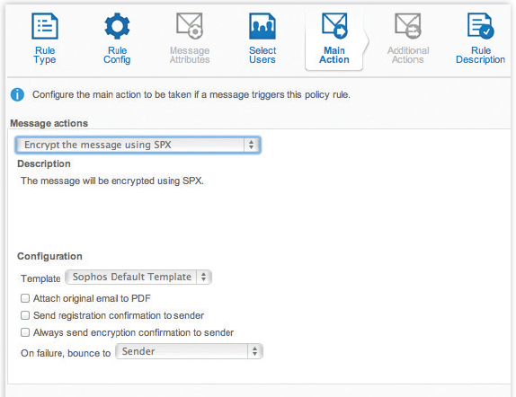Select the Select Users icon
516x397 pixels.
coord(262,26)
